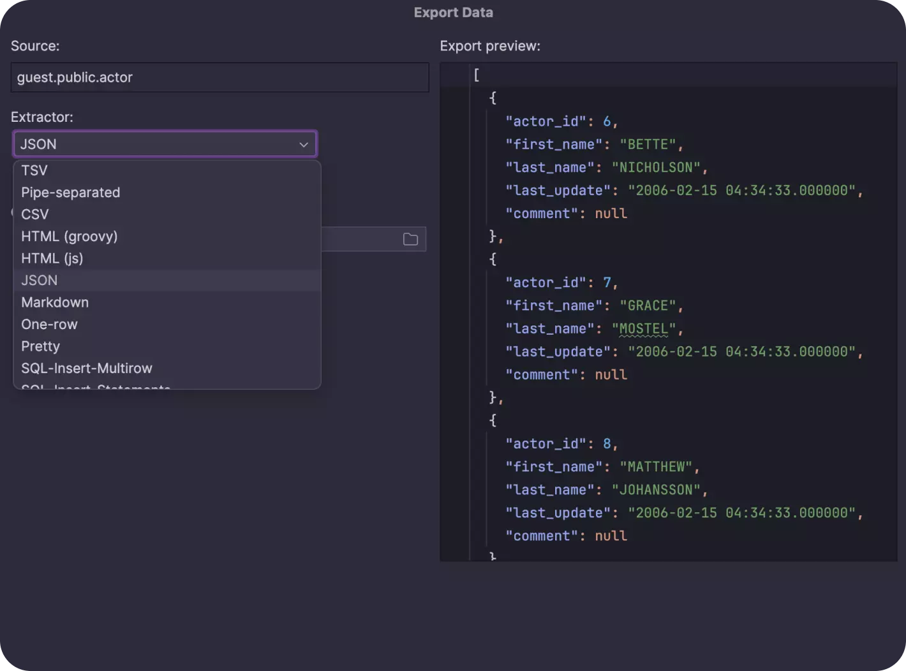The image size is (906, 671).
Task: Click the actor_id value 8 in preview
Action: [x=607, y=444]
